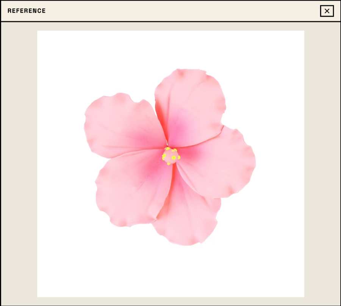Select the REFERENCE title bar label

click(x=27, y=11)
